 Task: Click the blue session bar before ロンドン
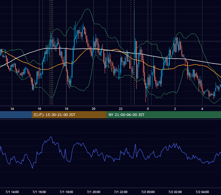pos(16,115)
